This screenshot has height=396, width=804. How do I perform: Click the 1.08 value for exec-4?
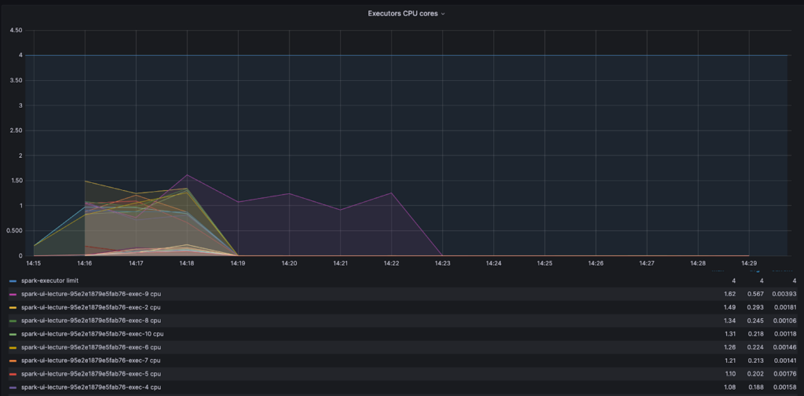point(729,387)
